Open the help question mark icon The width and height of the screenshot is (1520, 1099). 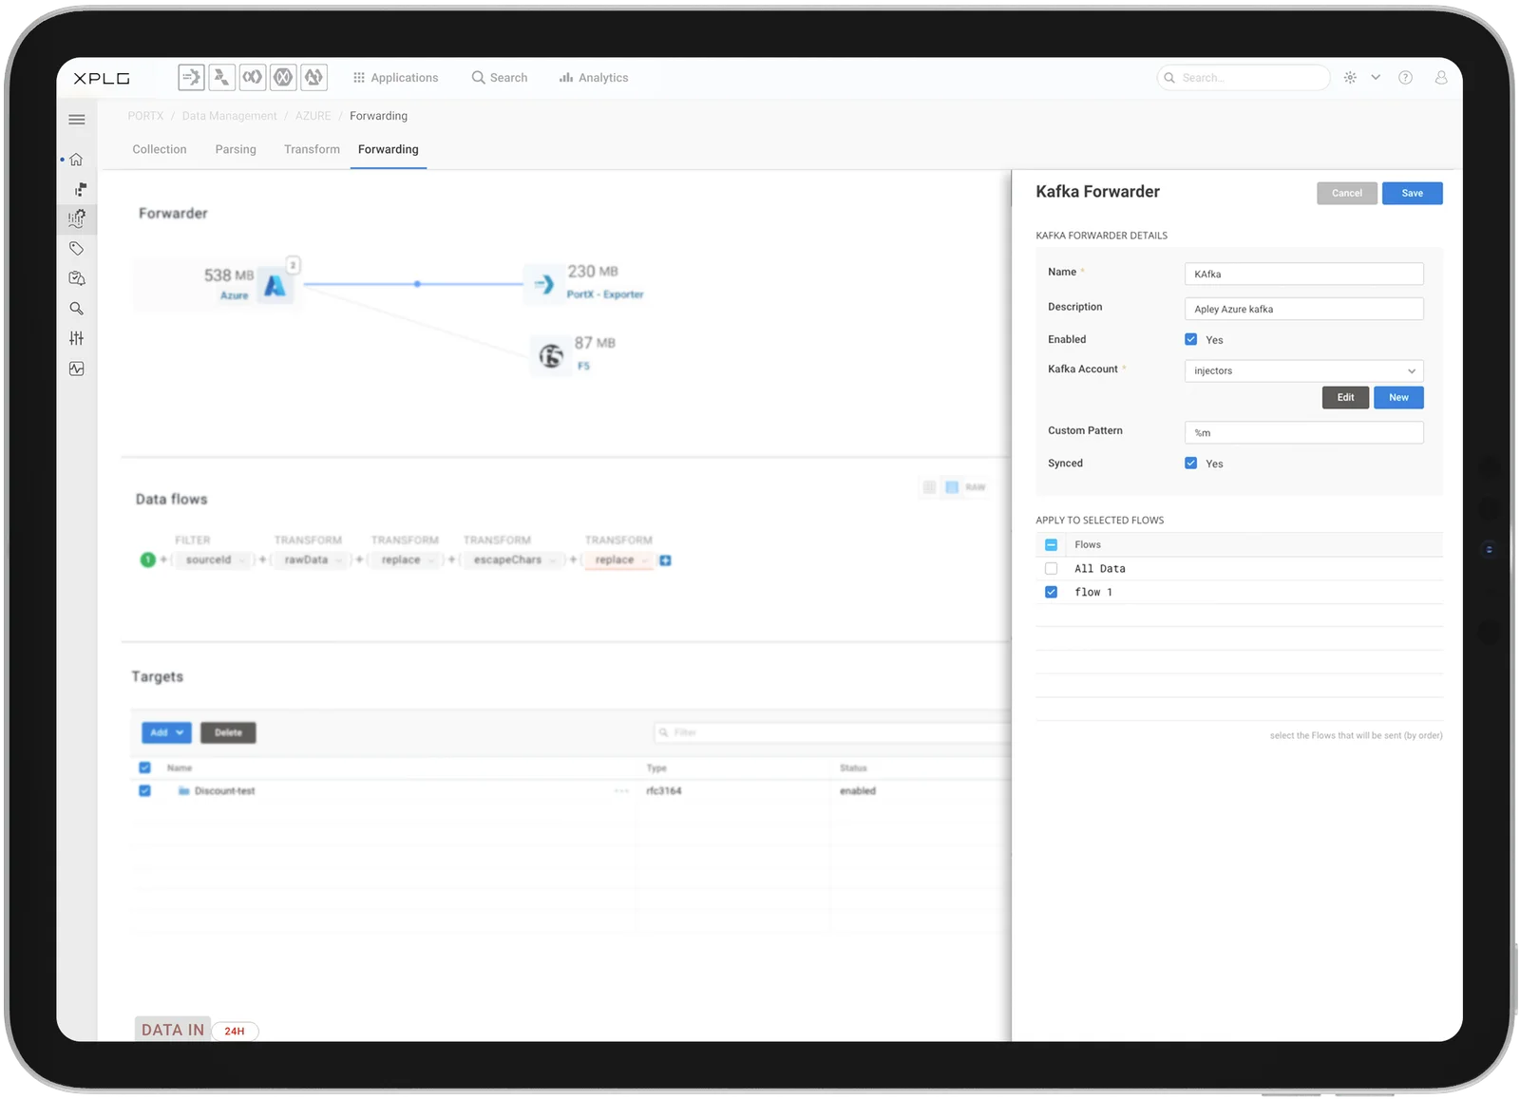1405,78
